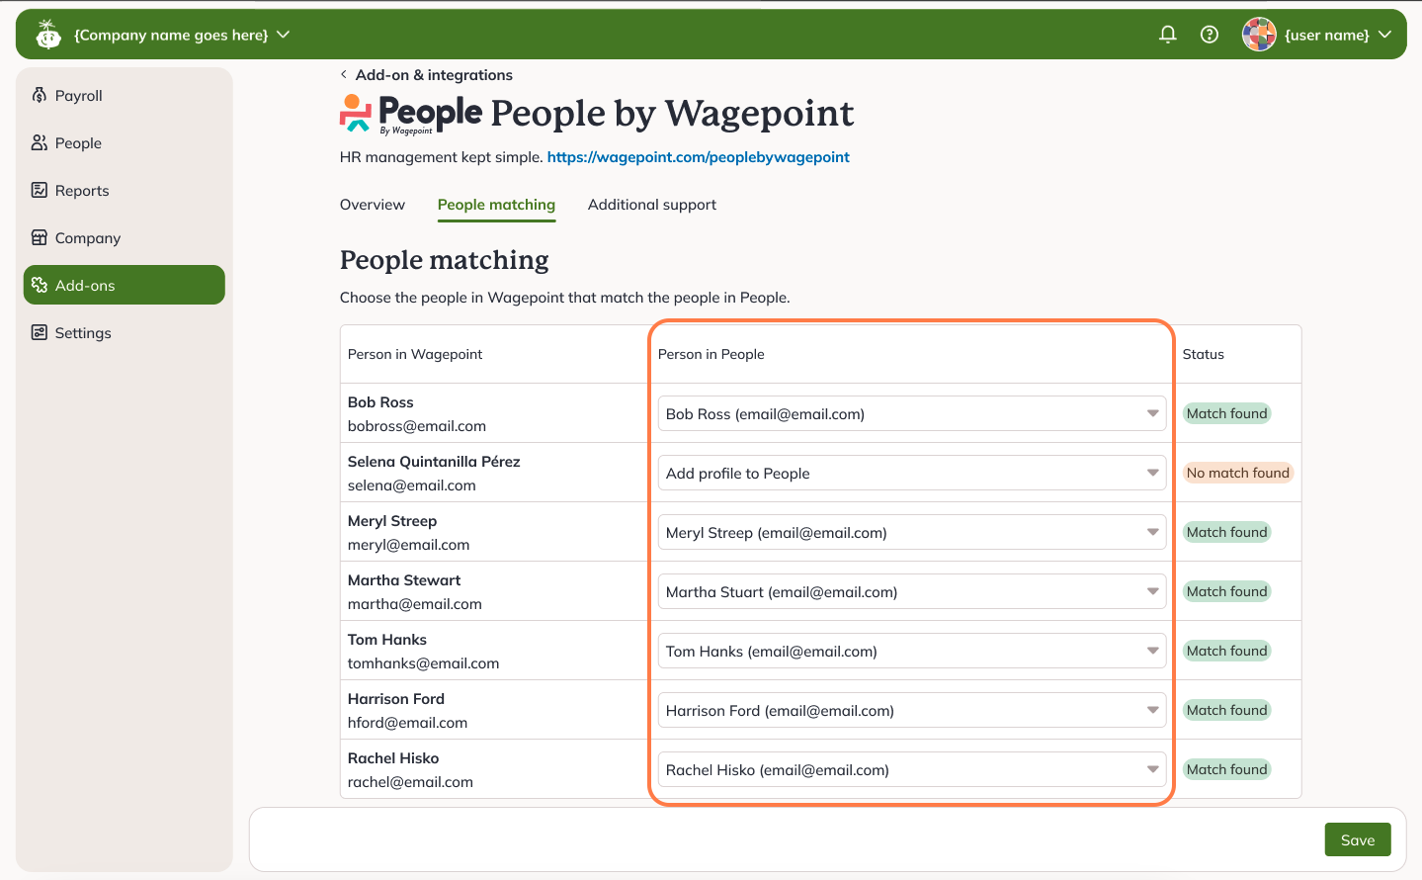Click Match found badge in Martha Stewart row
The width and height of the screenshot is (1422, 880).
click(1226, 591)
